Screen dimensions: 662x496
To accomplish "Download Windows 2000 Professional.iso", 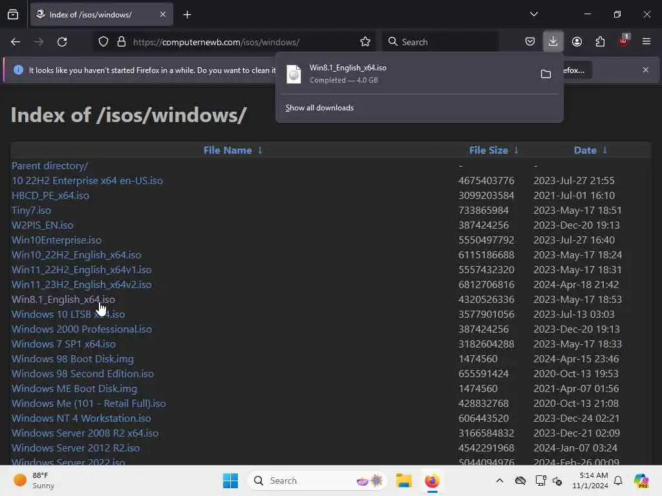I will pos(81,329).
